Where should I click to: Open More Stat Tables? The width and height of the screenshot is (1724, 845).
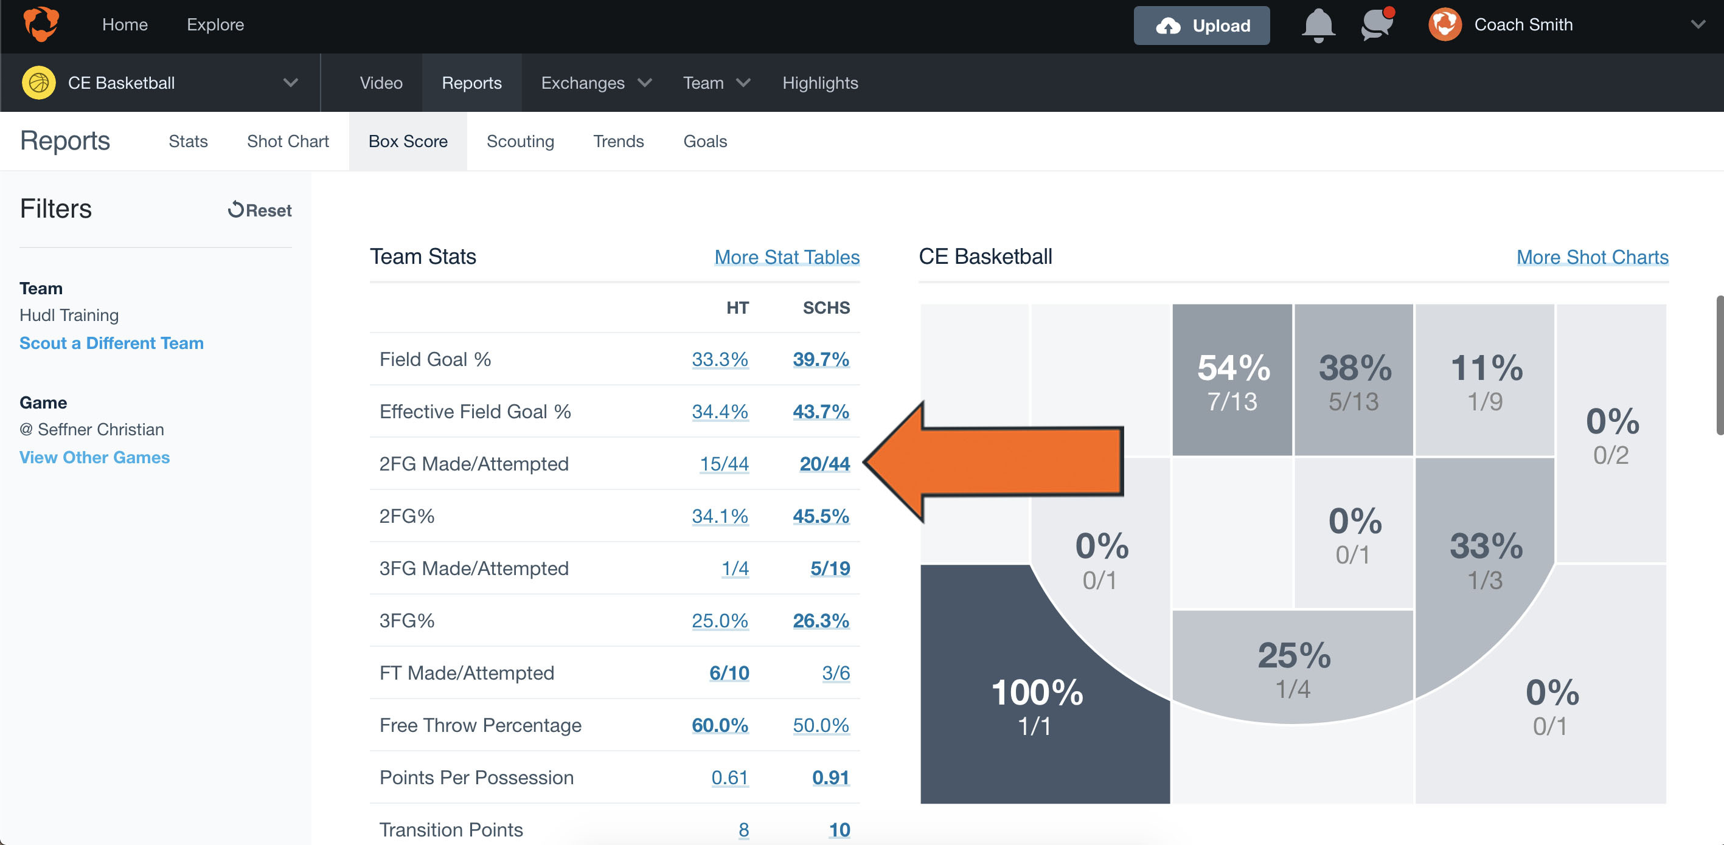click(x=787, y=257)
